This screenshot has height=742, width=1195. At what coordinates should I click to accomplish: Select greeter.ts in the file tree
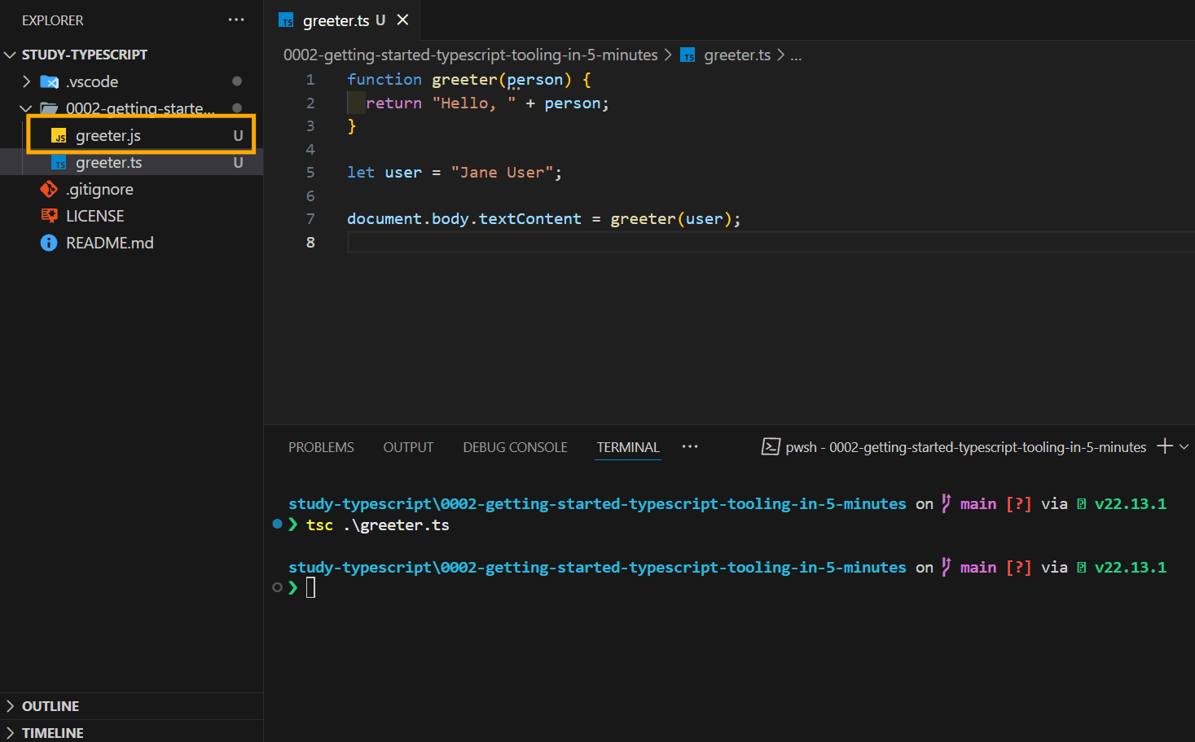click(x=131, y=162)
